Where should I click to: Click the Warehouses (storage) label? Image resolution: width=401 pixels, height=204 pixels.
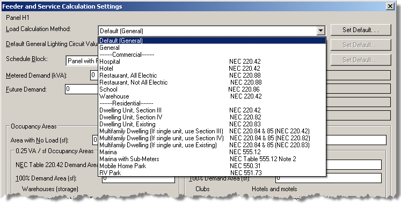pos(50,189)
